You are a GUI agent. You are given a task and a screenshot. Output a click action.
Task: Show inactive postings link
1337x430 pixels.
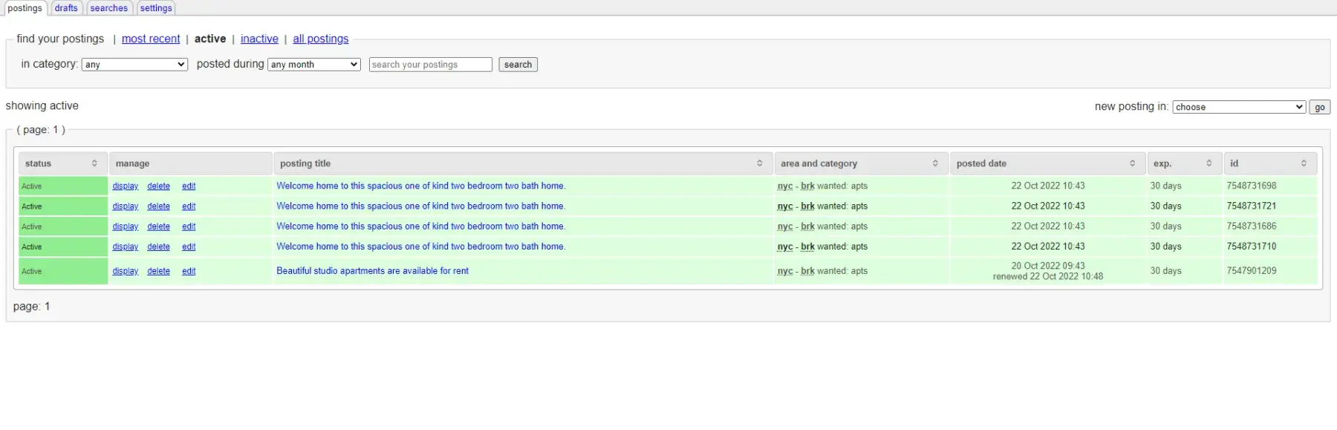[x=259, y=39]
